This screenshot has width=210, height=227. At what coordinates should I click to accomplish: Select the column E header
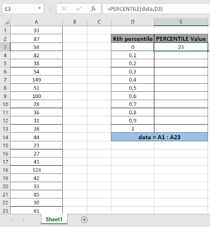point(181,22)
